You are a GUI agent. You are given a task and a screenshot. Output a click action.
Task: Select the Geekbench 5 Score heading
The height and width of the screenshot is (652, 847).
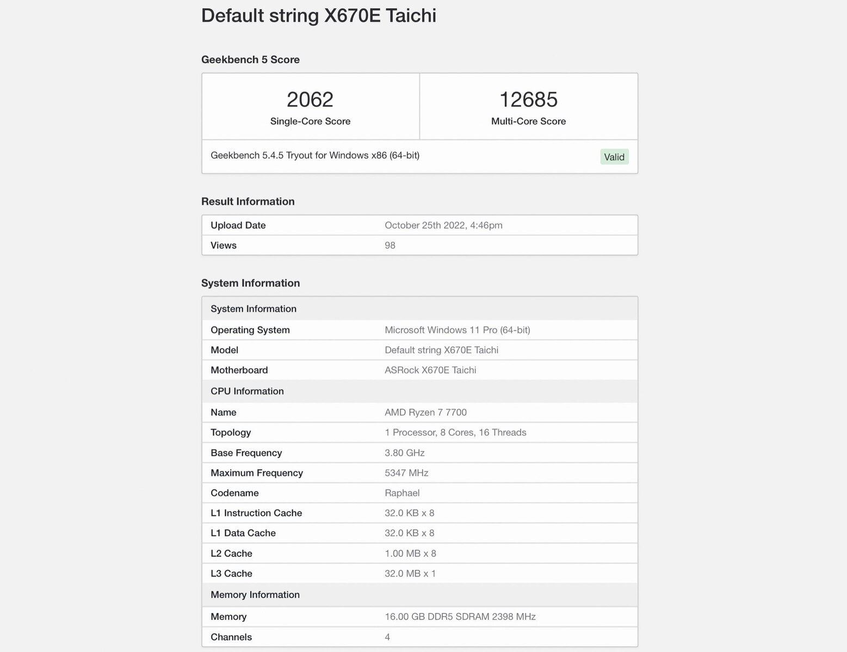tap(250, 60)
